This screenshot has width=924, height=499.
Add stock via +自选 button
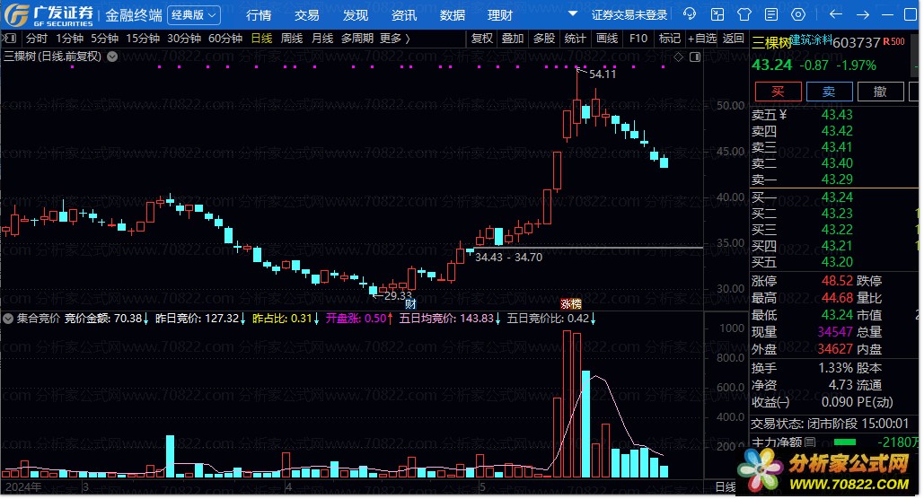(x=702, y=39)
